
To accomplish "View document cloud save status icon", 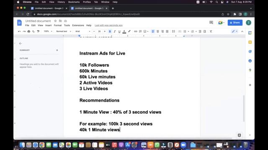I will [65, 21].
